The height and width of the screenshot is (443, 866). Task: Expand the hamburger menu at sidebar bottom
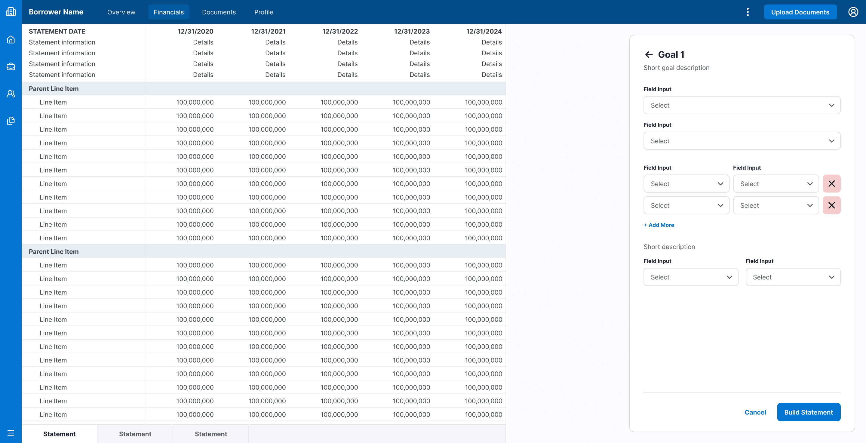(11, 433)
